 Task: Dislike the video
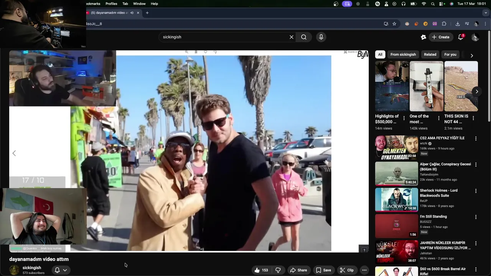278,270
